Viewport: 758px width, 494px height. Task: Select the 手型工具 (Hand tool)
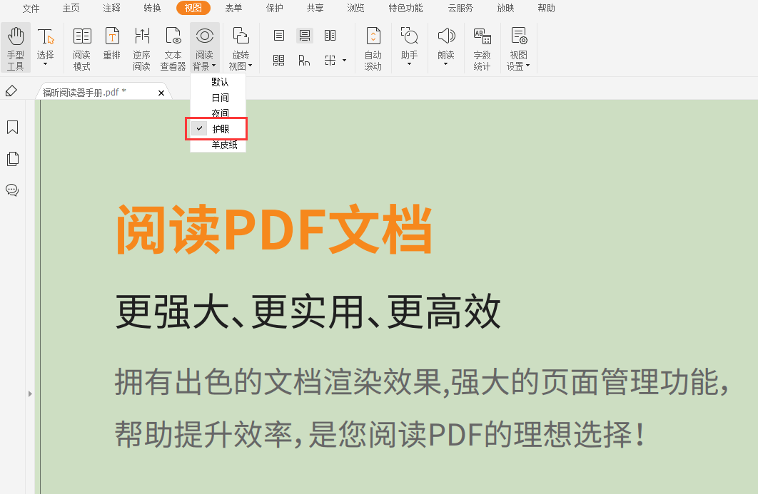click(15, 46)
